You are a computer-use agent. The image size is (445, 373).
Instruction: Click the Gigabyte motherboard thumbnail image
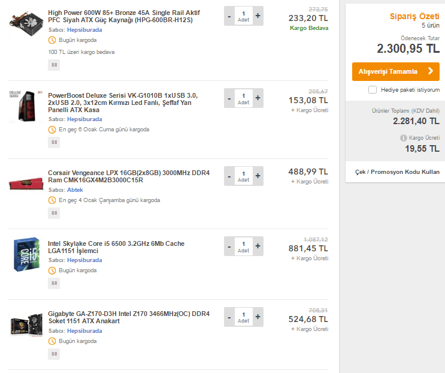tap(25, 324)
